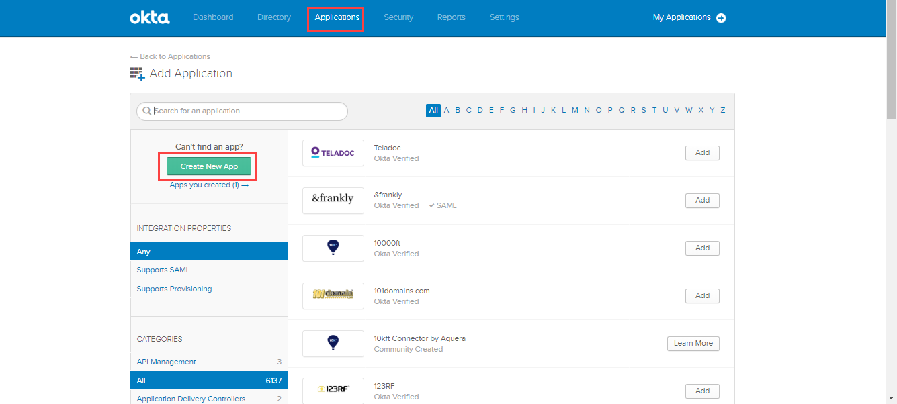Open the Security menu
Image resolution: width=897 pixels, height=404 pixels.
pyautogui.click(x=398, y=17)
